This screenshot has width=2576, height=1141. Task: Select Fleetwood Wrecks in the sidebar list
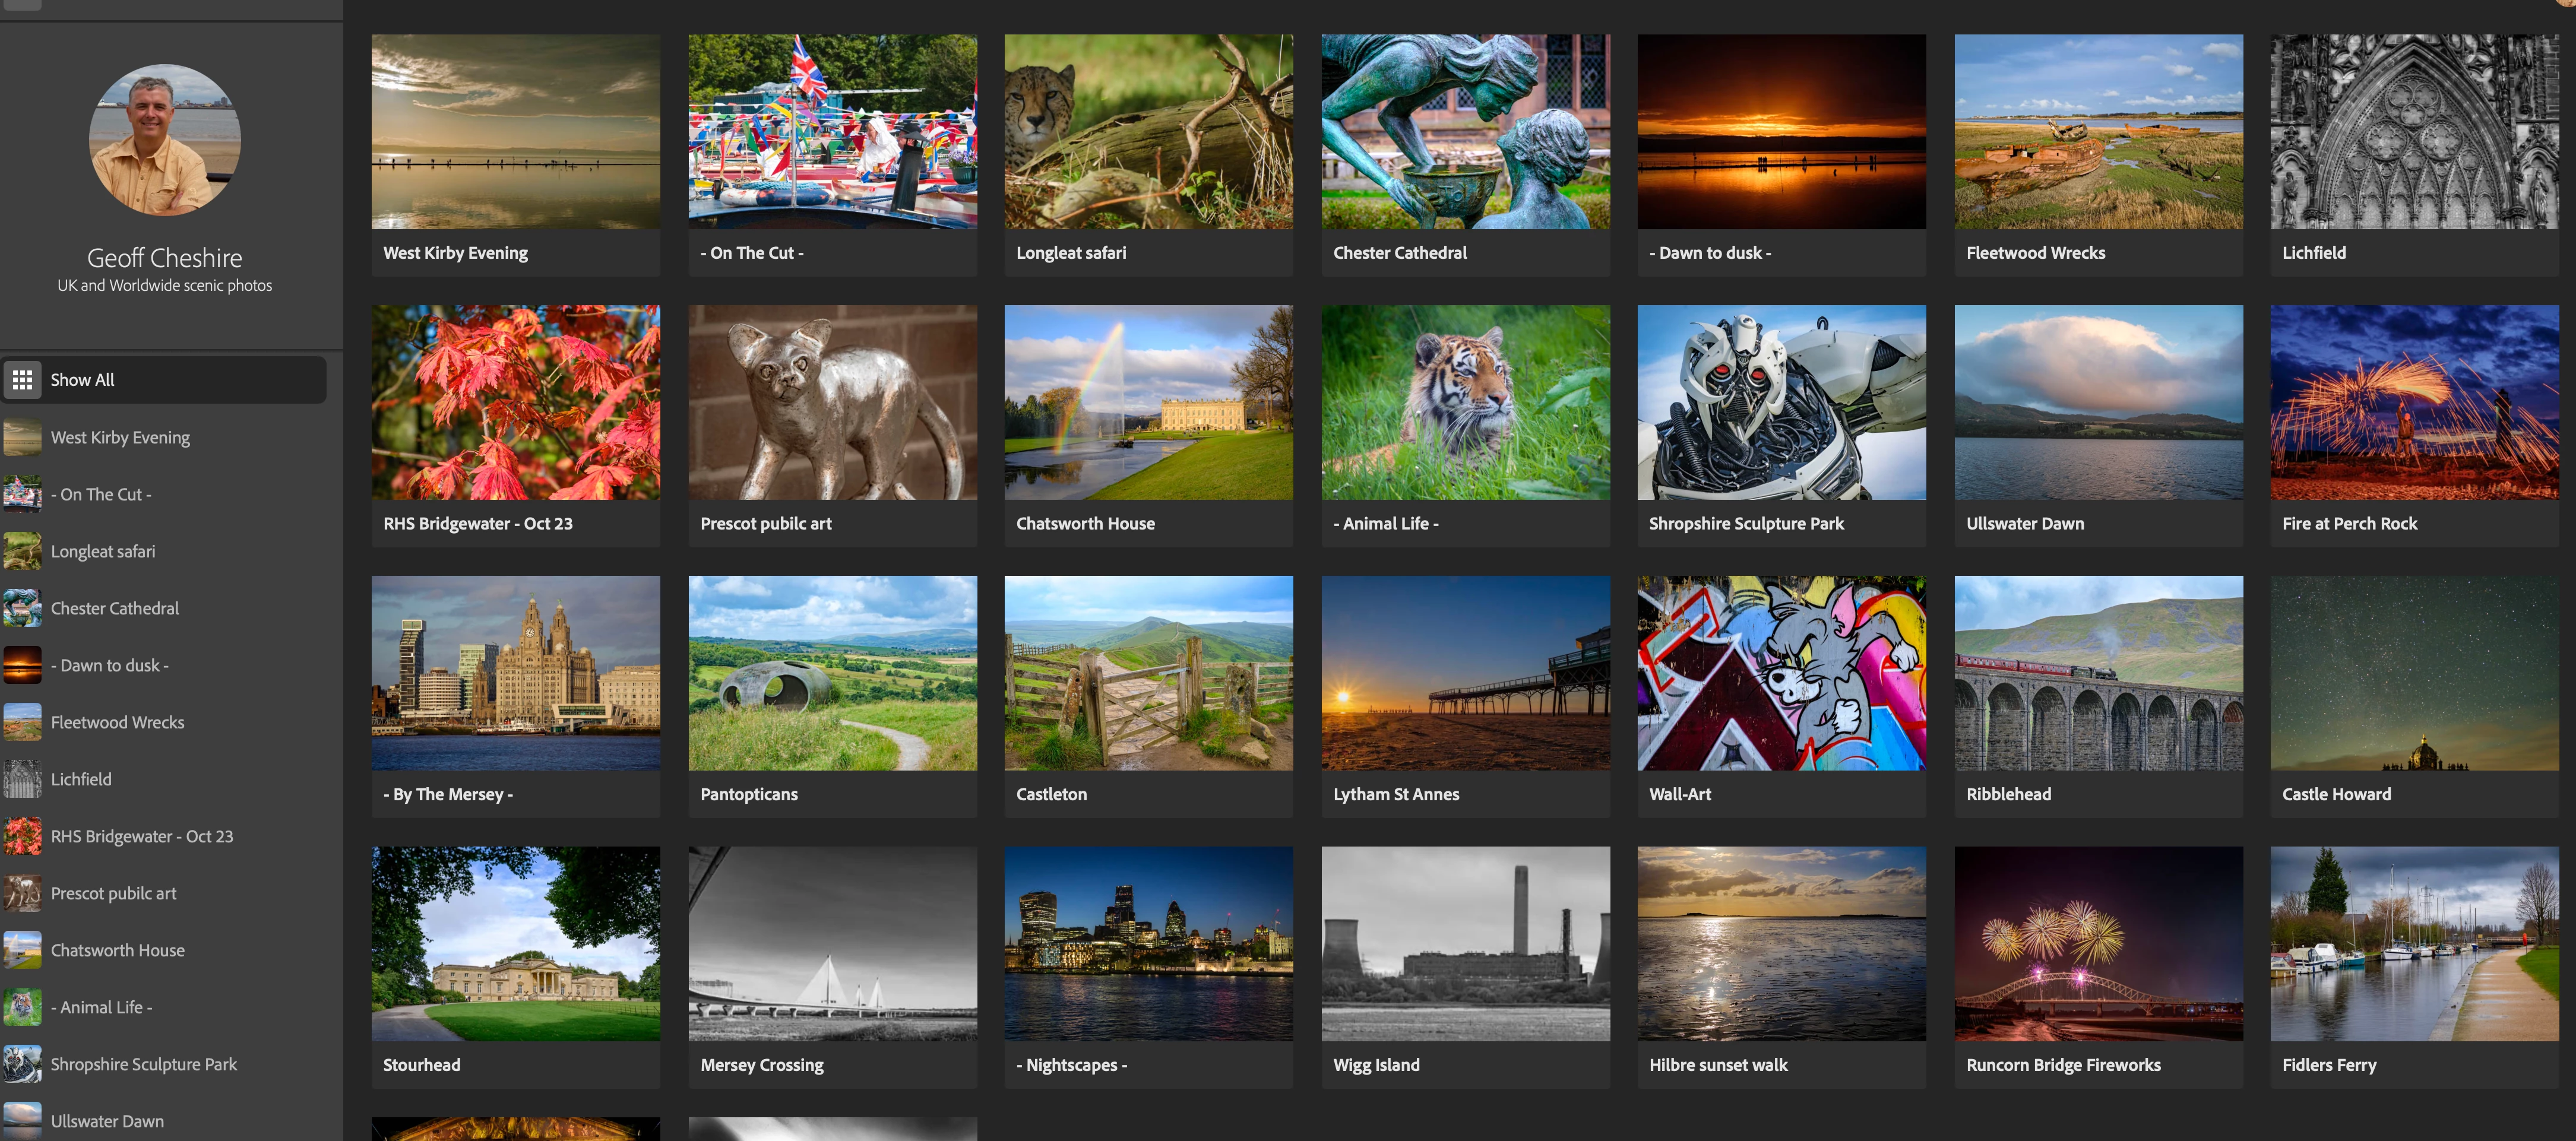coord(117,722)
